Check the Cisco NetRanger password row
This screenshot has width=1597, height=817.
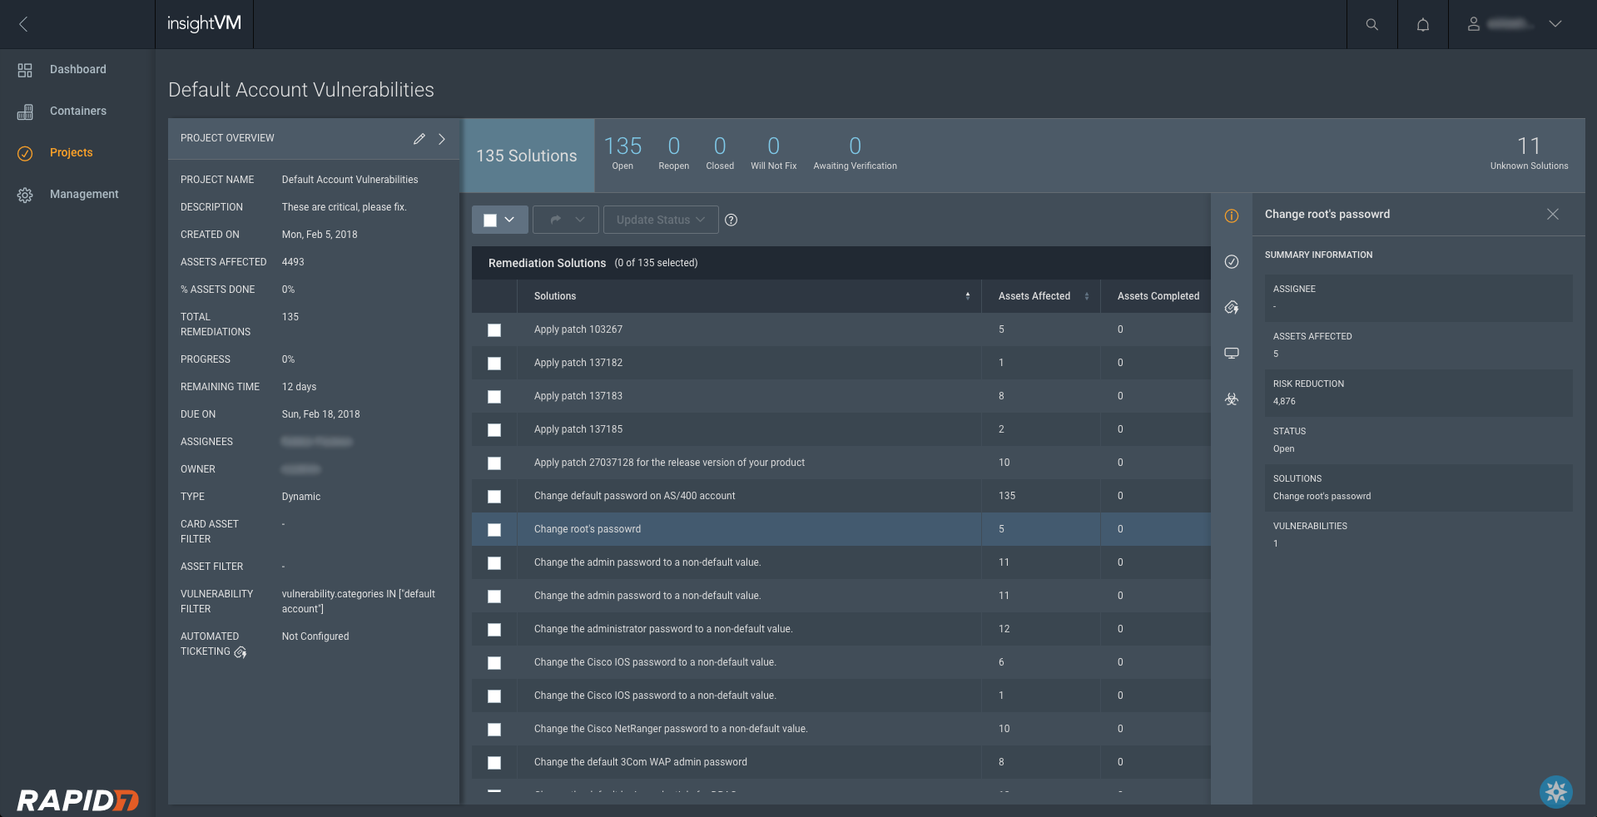pos(494,730)
